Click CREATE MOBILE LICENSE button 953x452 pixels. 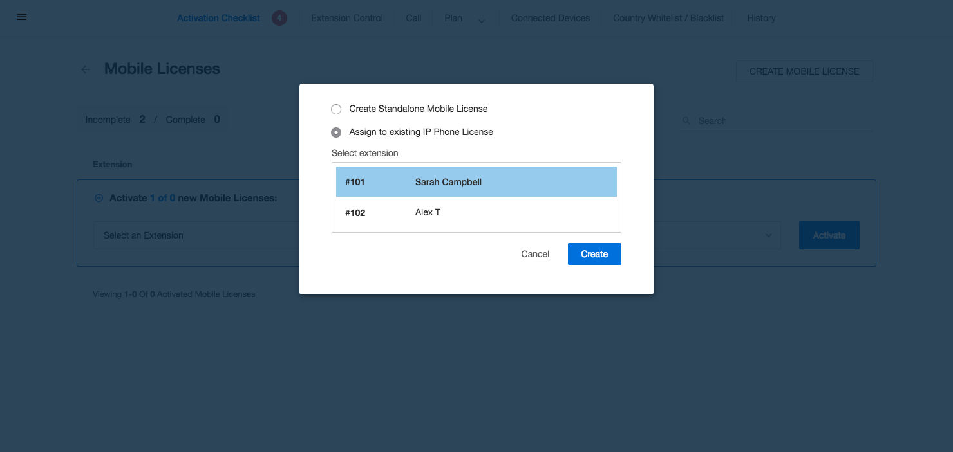tap(804, 71)
